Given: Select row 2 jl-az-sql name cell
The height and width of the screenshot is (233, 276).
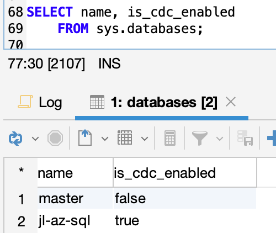Looking at the screenshot, I should pyautogui.click(x=75, y=221).
